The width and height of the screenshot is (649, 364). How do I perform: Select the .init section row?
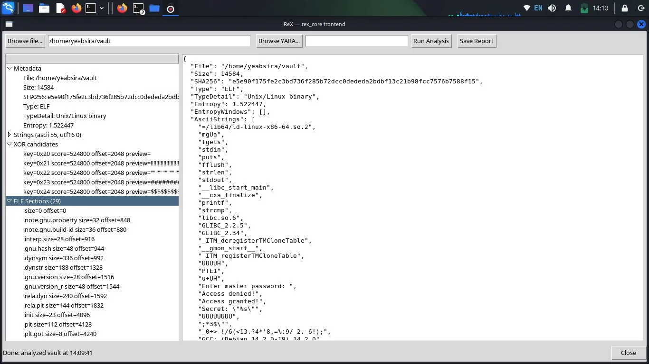(92, 315)
